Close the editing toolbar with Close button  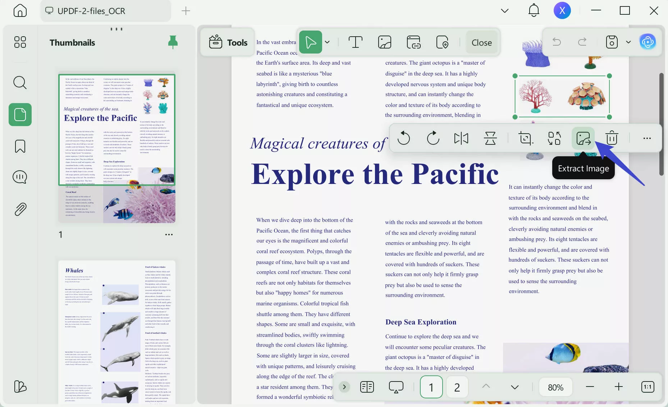(x=481, y=42)
